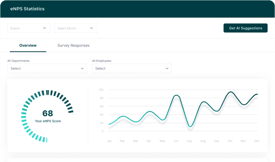Click the eNPS score gauge

[x=47, y=116]
